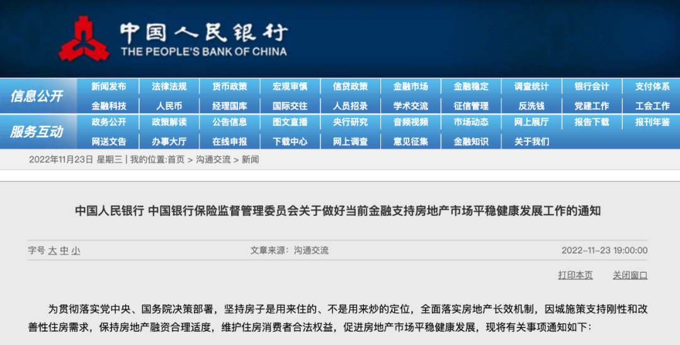680x345 pixels.
Task: Select the 金融市场 navigation link
Action: 411,87
